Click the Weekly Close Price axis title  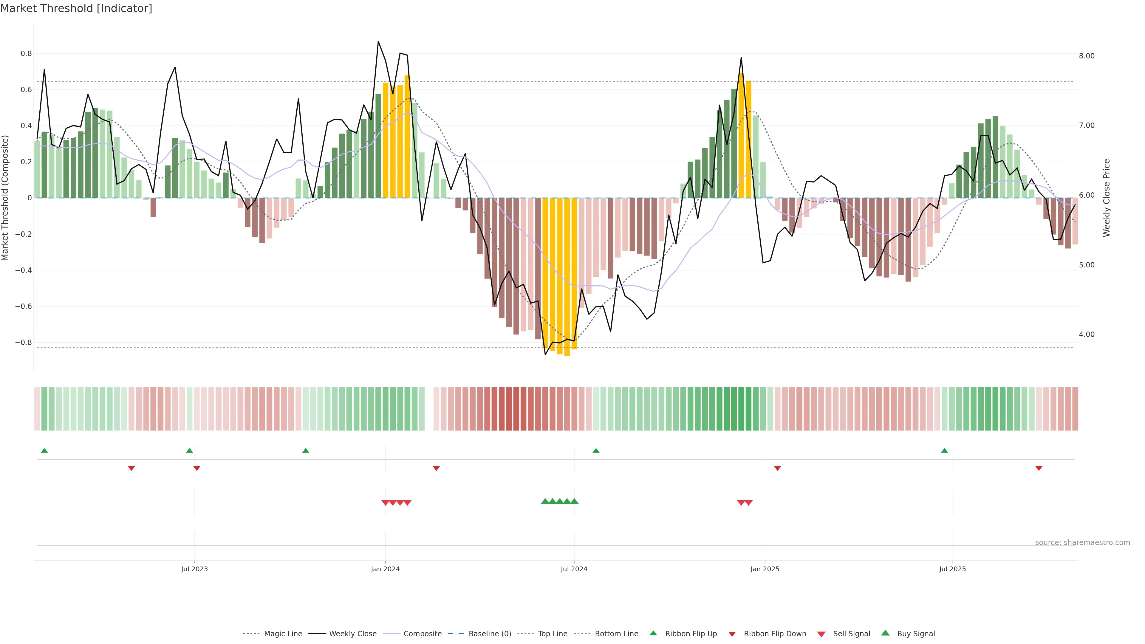[x=1106, y=198]
